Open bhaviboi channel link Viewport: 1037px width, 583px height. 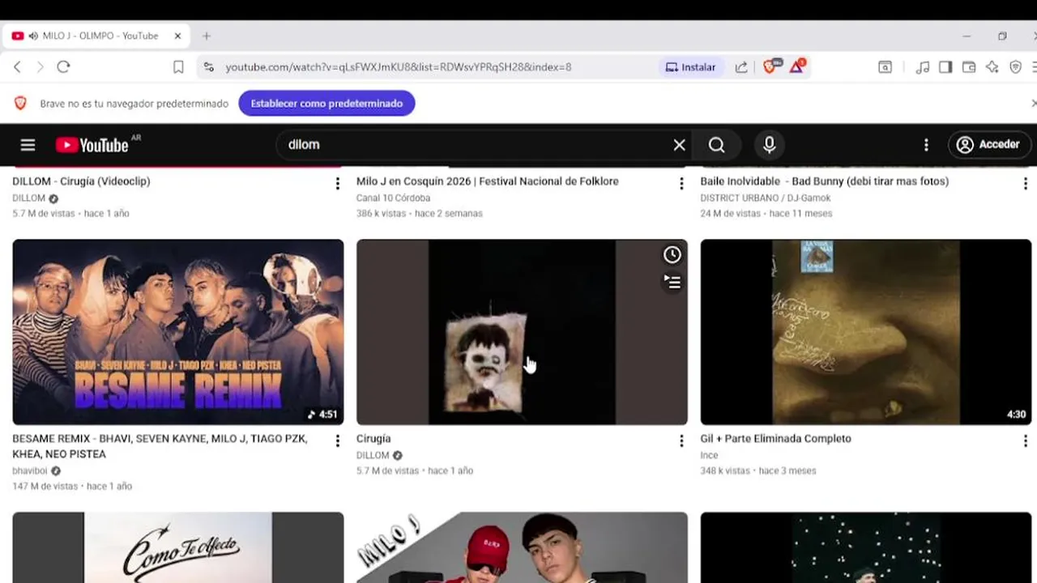coord(30,471)
